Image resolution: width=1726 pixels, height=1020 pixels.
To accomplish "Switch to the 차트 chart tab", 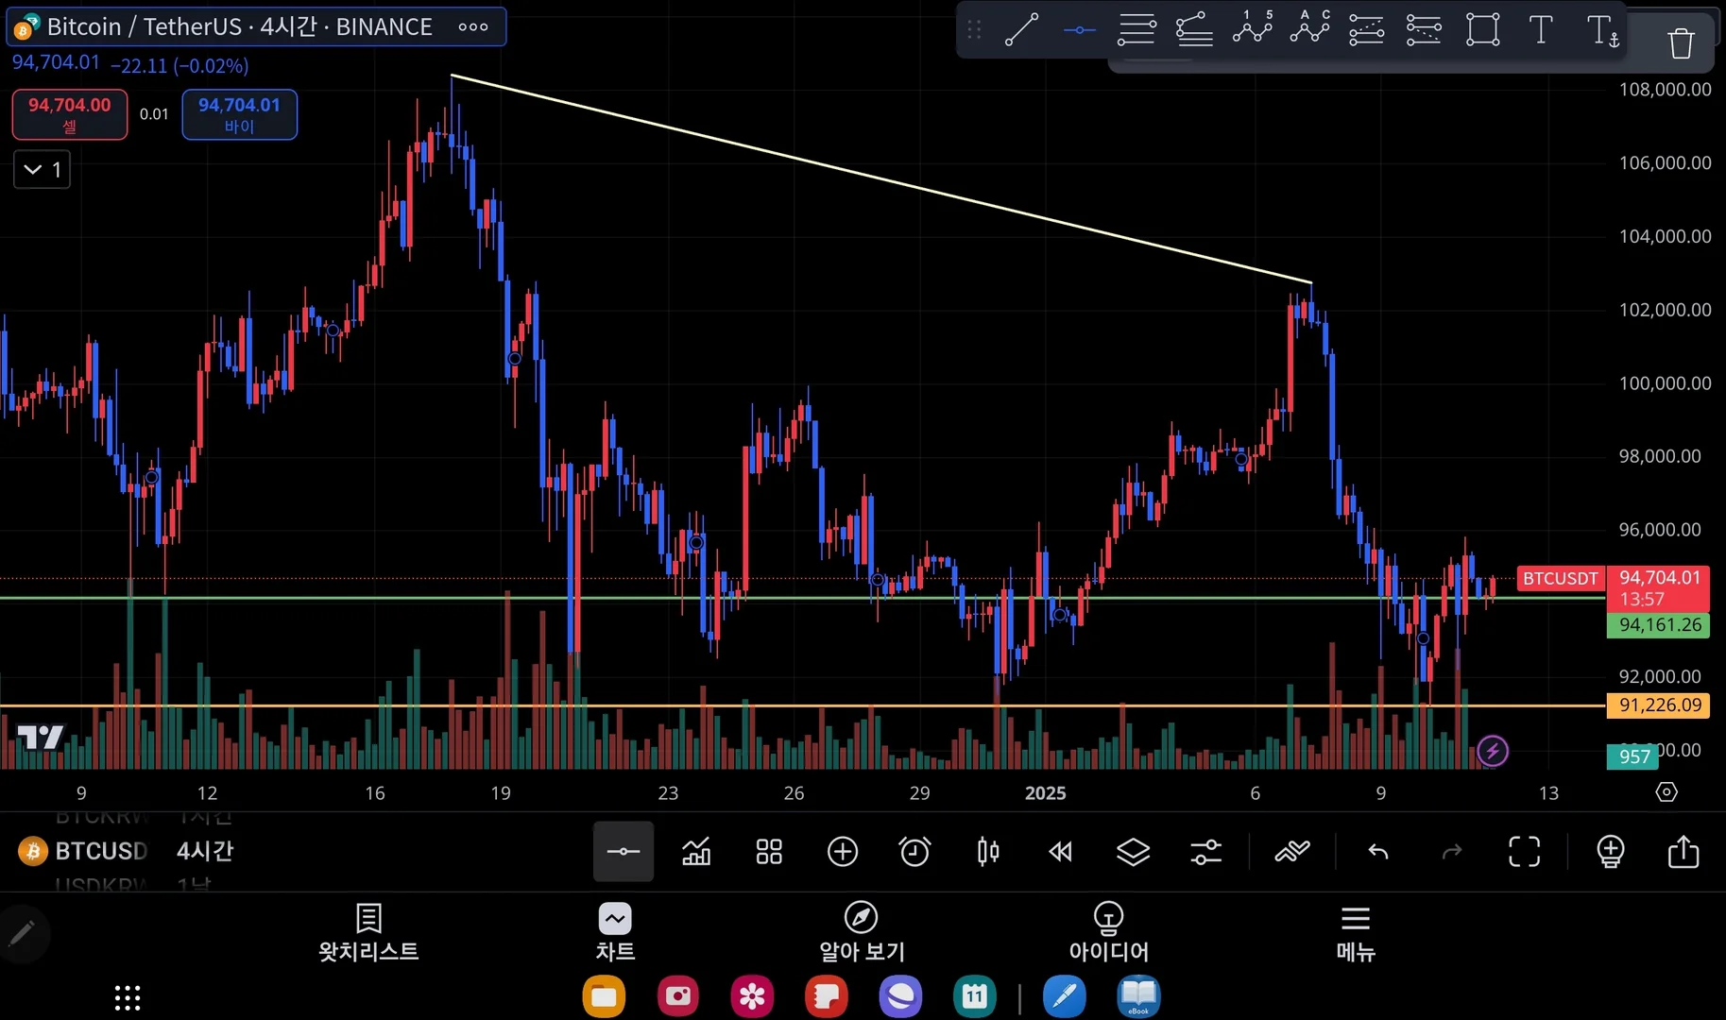I will (x=615, y=933).
